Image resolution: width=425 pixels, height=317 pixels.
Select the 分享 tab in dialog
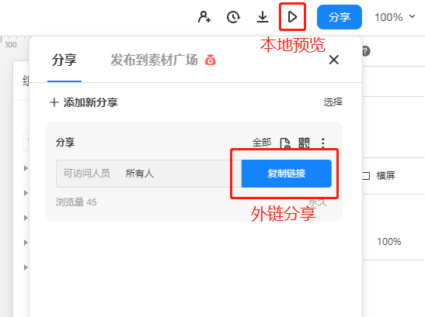pos(64,60)
